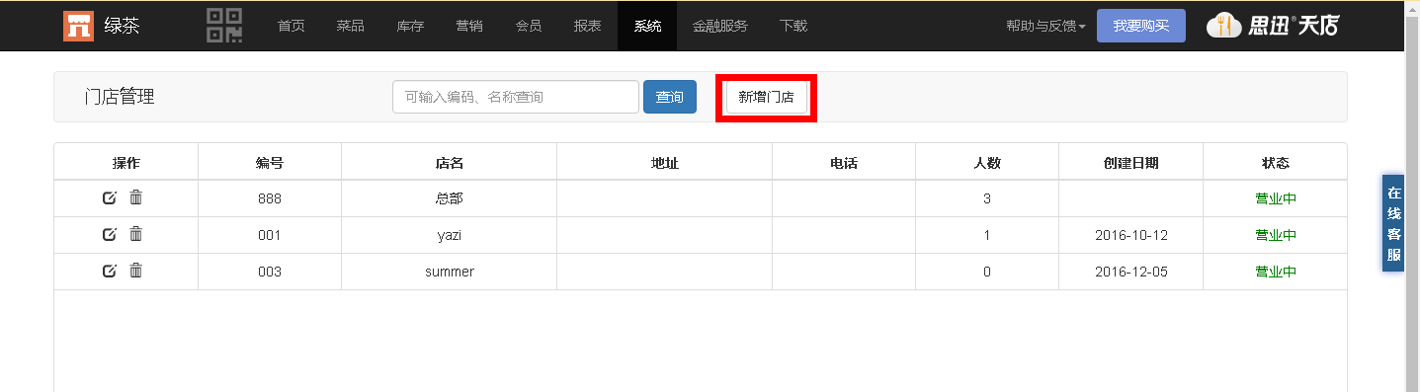Focus the 可输入编码、名称查询 search field
The image size is (1420, 392).
[x=516, y=97]
